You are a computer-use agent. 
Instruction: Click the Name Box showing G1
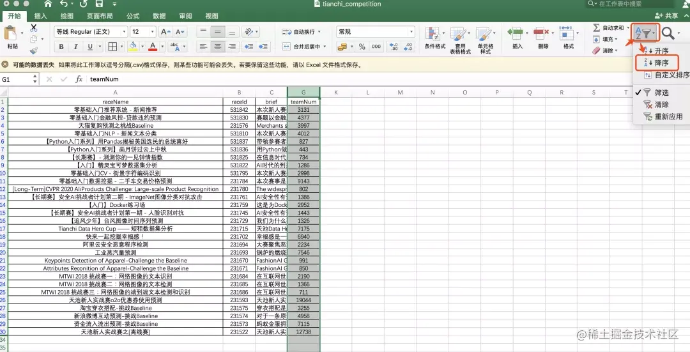tap(19, 79)
